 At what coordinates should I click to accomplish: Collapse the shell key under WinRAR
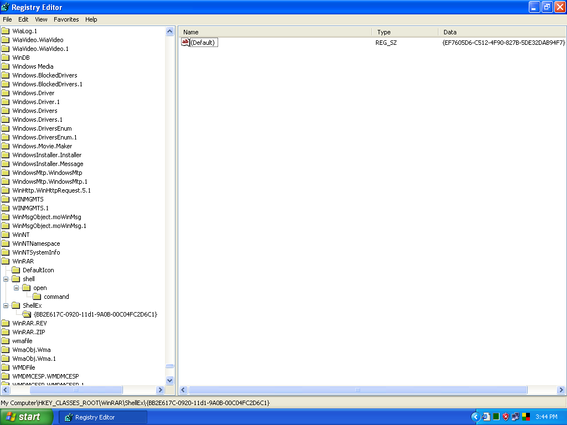[6, 279]
